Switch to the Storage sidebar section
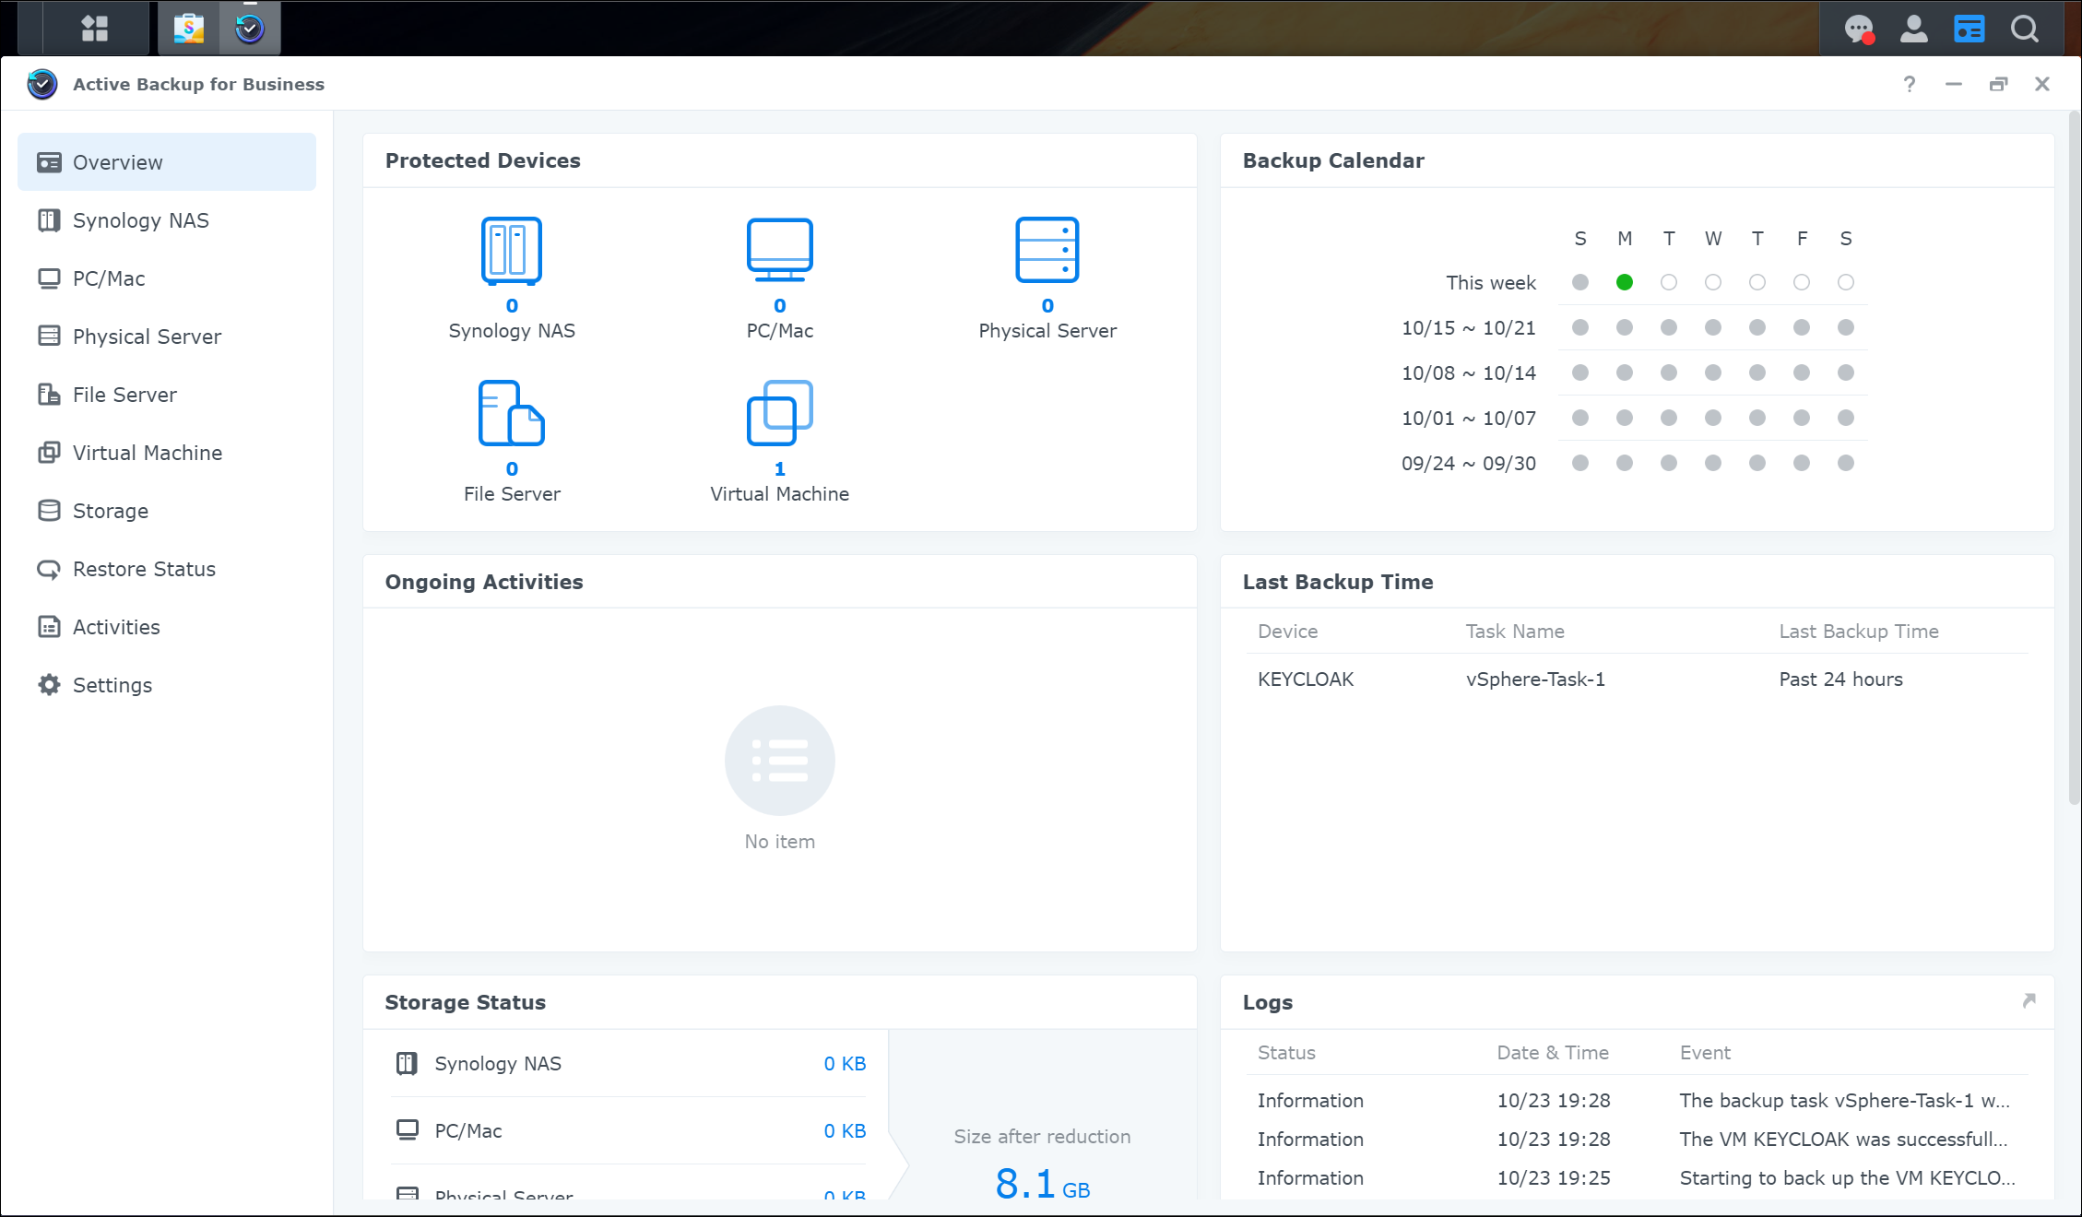This screenshot has height=1217, width=2082. [x=110, y=511]
